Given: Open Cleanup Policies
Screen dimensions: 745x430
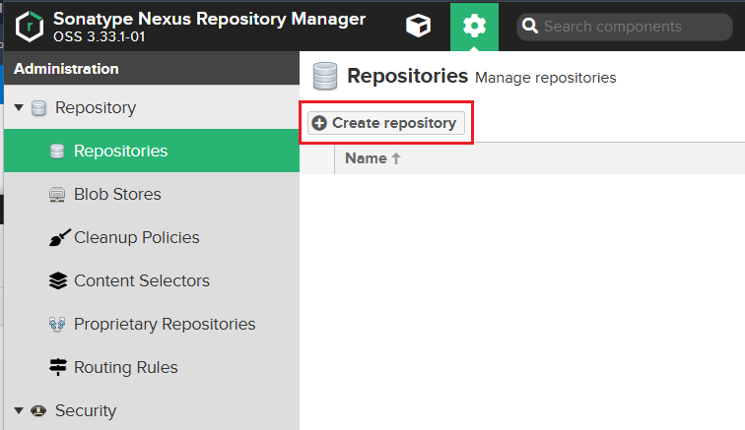Looking at the screenshot, I should pyautogui.click(x=152, y=237).
